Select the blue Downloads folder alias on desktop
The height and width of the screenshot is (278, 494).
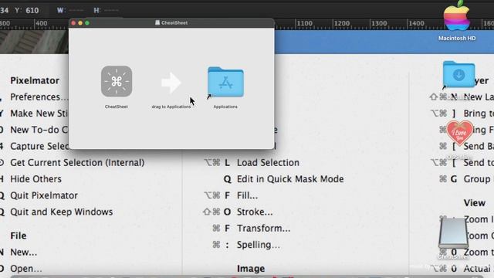458,75
